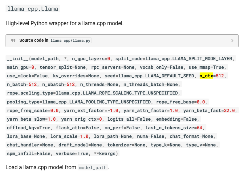Click the pooling_type parameter text
248x175 pixels.
[23, 101]
